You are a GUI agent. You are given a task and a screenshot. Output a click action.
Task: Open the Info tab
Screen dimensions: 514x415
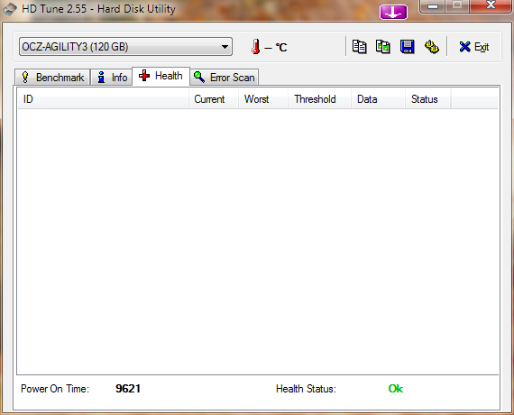tap(112, 78)
